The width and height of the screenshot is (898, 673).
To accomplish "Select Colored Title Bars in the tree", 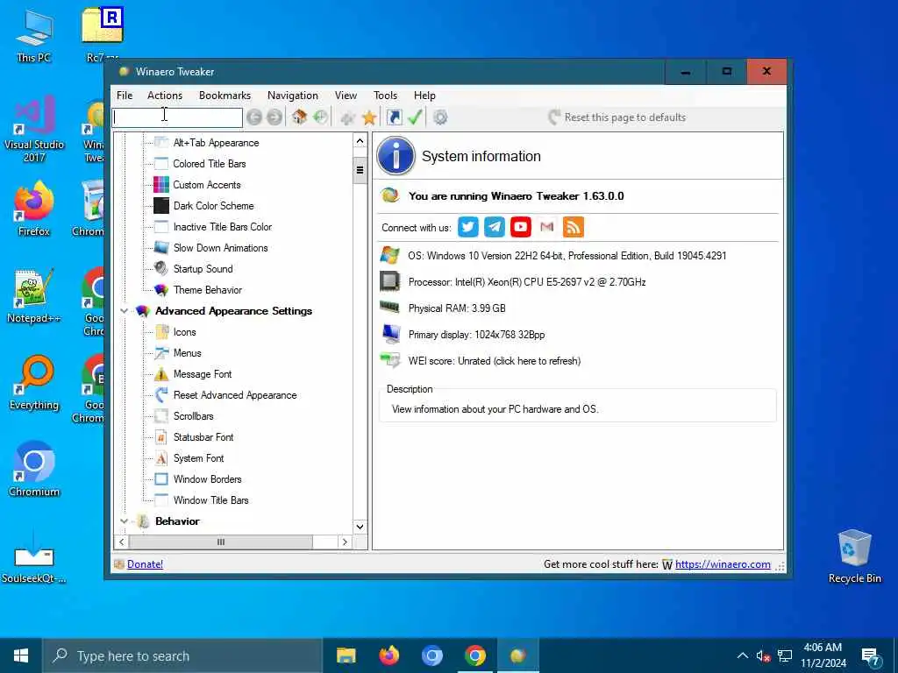I will 210,164.
